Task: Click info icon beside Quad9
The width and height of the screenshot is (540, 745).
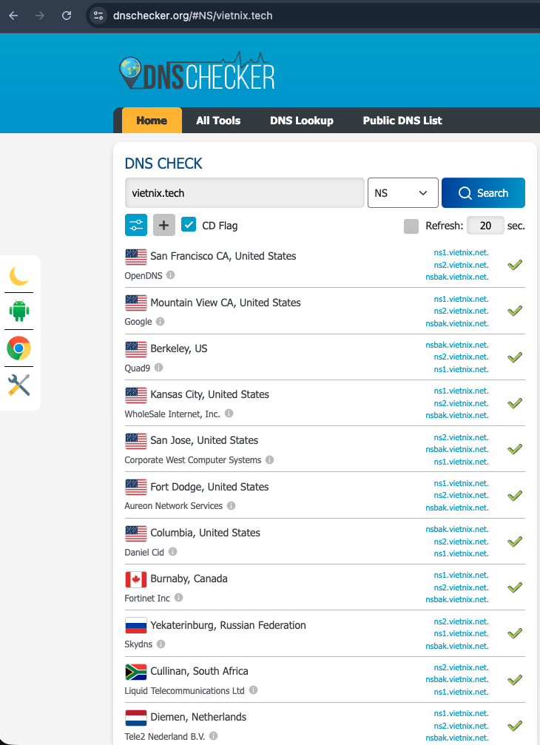Action: tap(158, 368)
